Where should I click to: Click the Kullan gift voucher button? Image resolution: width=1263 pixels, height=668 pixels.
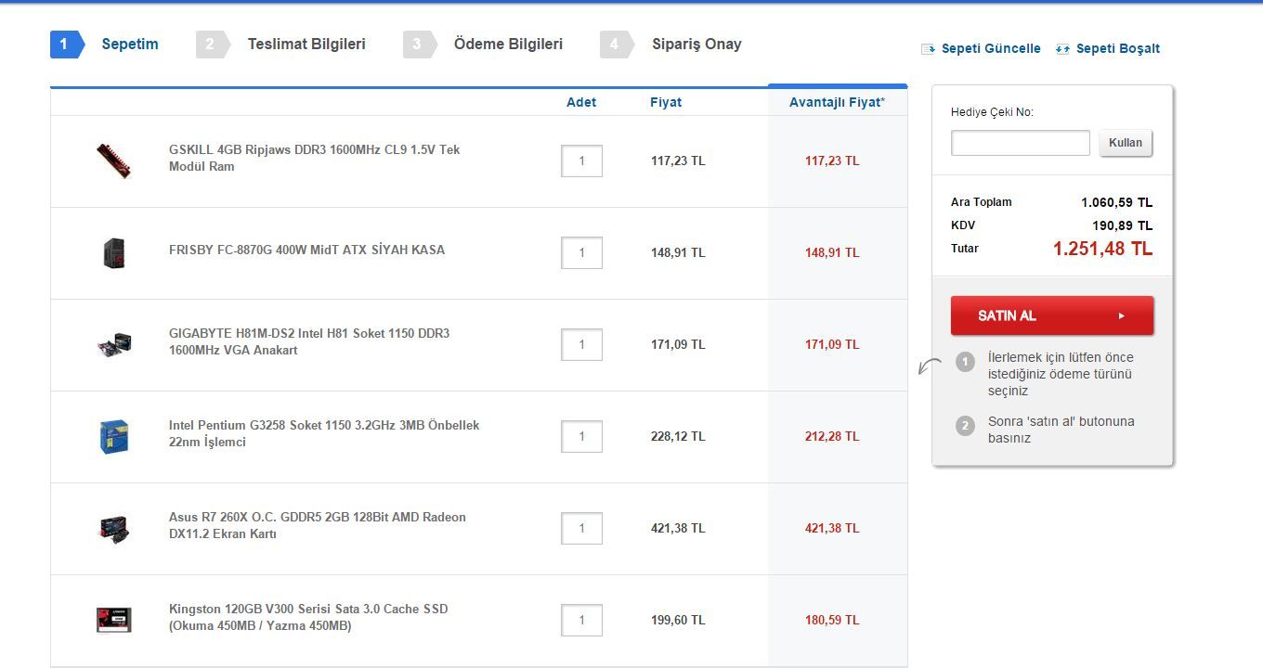click(1126, 143)
